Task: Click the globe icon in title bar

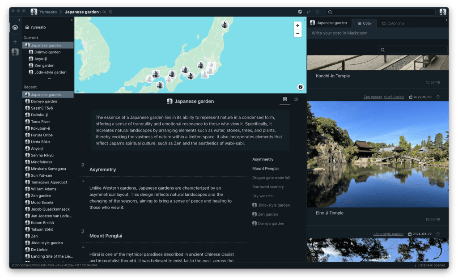Action: [300, 12]
